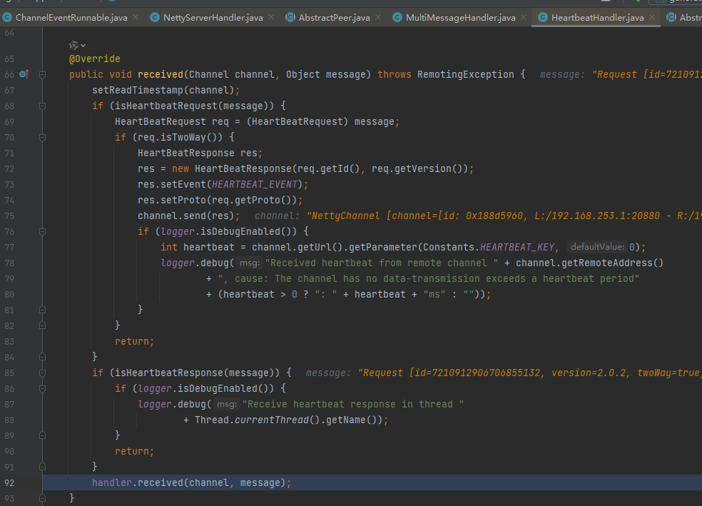The width and height of the screenshot is (702, 506).
Task: Collapse the isHeartbeatRequest if block at line 68
Action: 42,106
